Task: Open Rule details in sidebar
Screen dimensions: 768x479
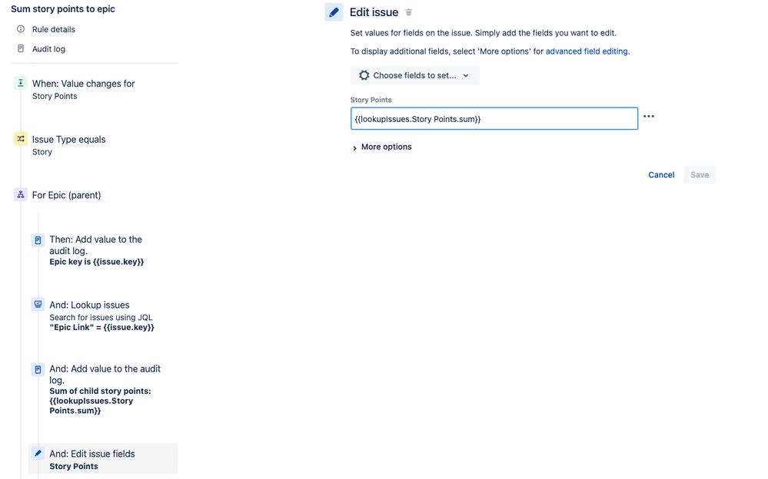Action: point(53,29)
